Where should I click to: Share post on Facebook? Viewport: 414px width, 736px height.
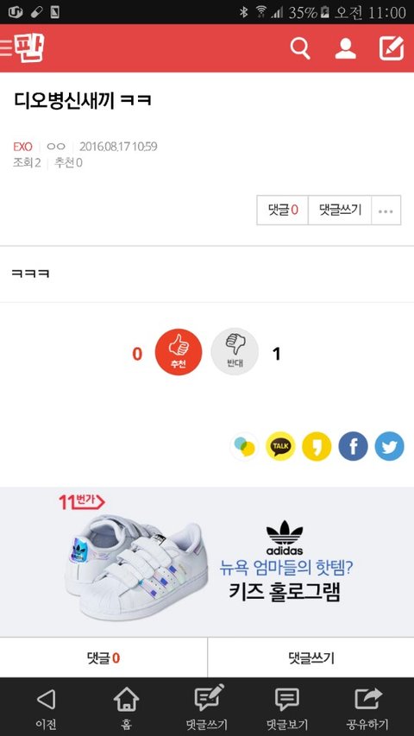(353, 446)
